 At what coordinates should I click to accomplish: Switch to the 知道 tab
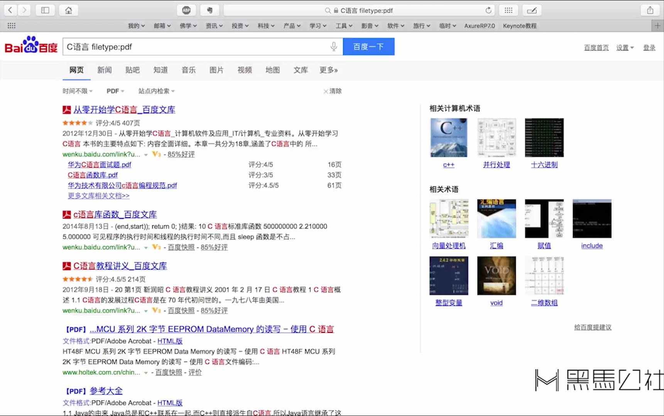161,70
